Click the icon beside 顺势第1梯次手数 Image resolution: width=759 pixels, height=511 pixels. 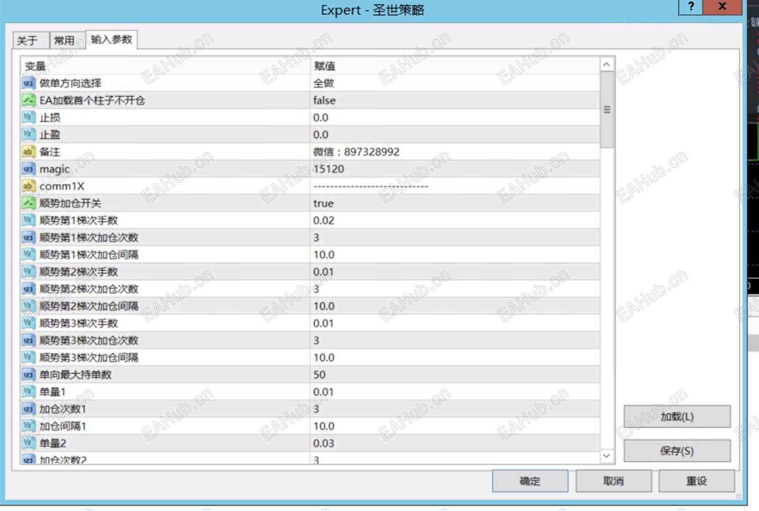tap(28, 220)
